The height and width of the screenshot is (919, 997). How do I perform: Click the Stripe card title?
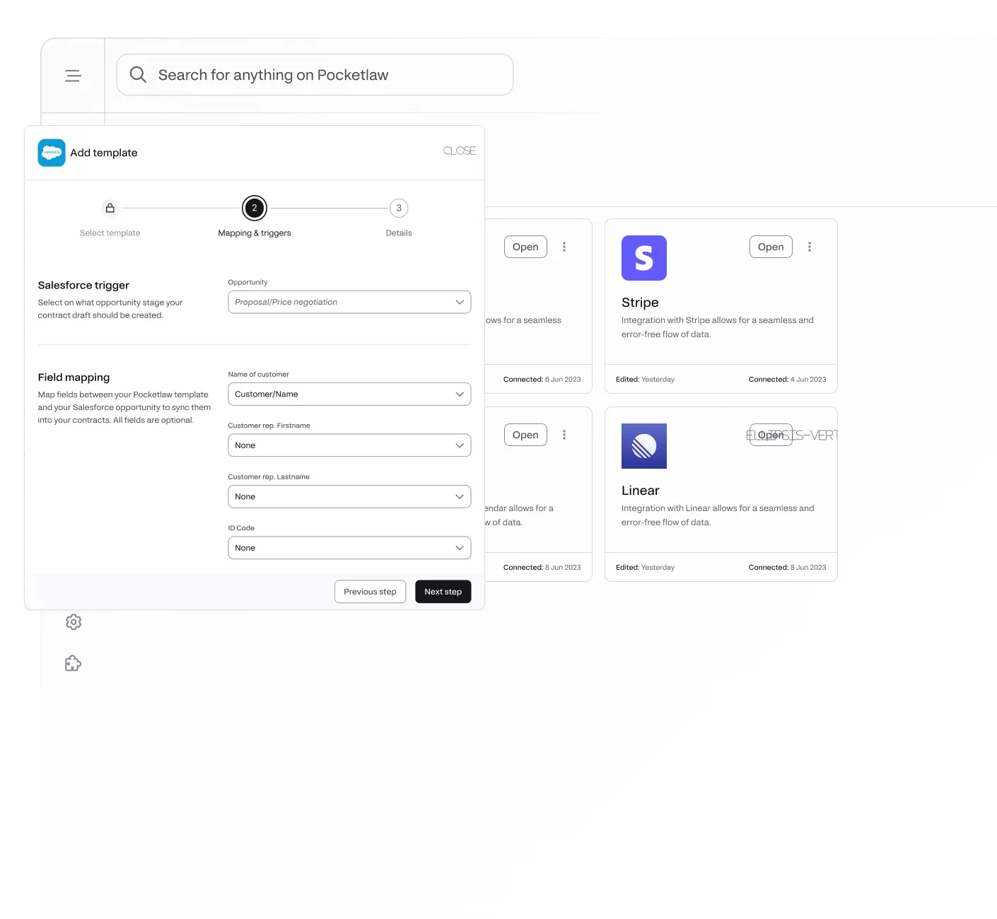click(640, 303)
